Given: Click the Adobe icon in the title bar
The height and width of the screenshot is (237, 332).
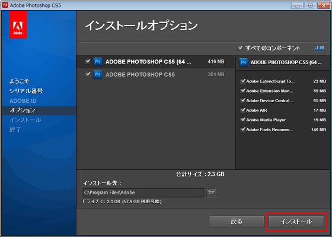Looking at the screenshot, I should pyautogui.click(x=5, y=5).
